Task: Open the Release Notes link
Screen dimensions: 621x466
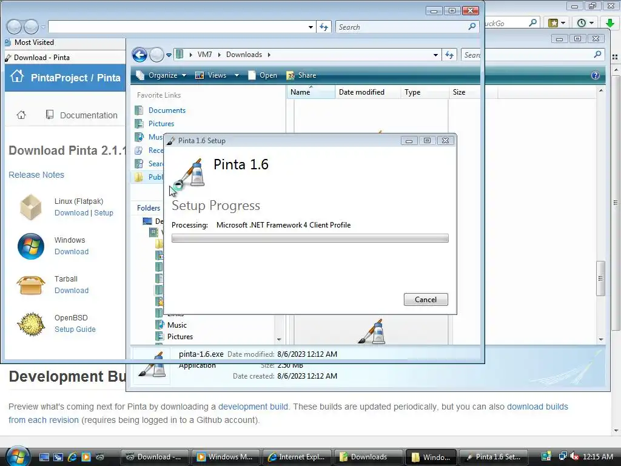Action: 36,175
